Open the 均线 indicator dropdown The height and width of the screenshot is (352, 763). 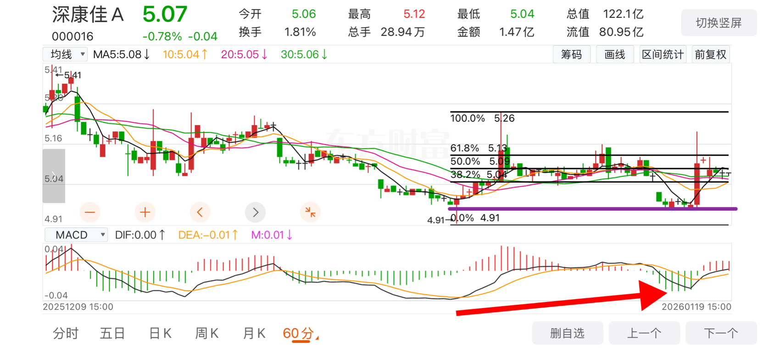65,55
